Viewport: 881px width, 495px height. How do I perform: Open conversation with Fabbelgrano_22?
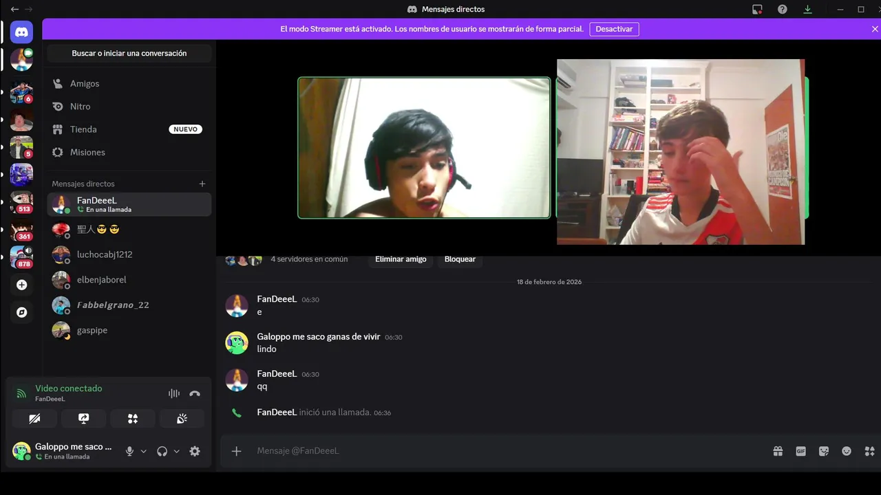[x=129, y=305]
